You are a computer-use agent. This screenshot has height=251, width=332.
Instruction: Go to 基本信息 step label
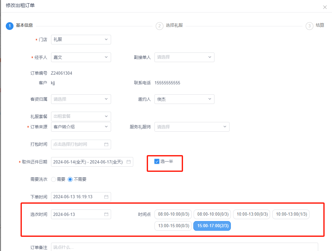pos(24,25)
